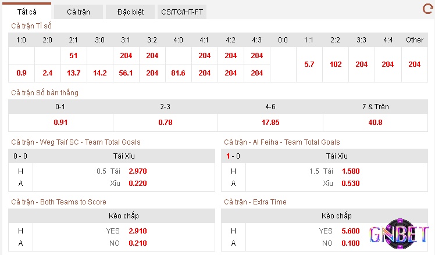Screen dimensions: 435x255
Task: Open the CS/TG/HT-FT tab
Action: tap(182, 12)
